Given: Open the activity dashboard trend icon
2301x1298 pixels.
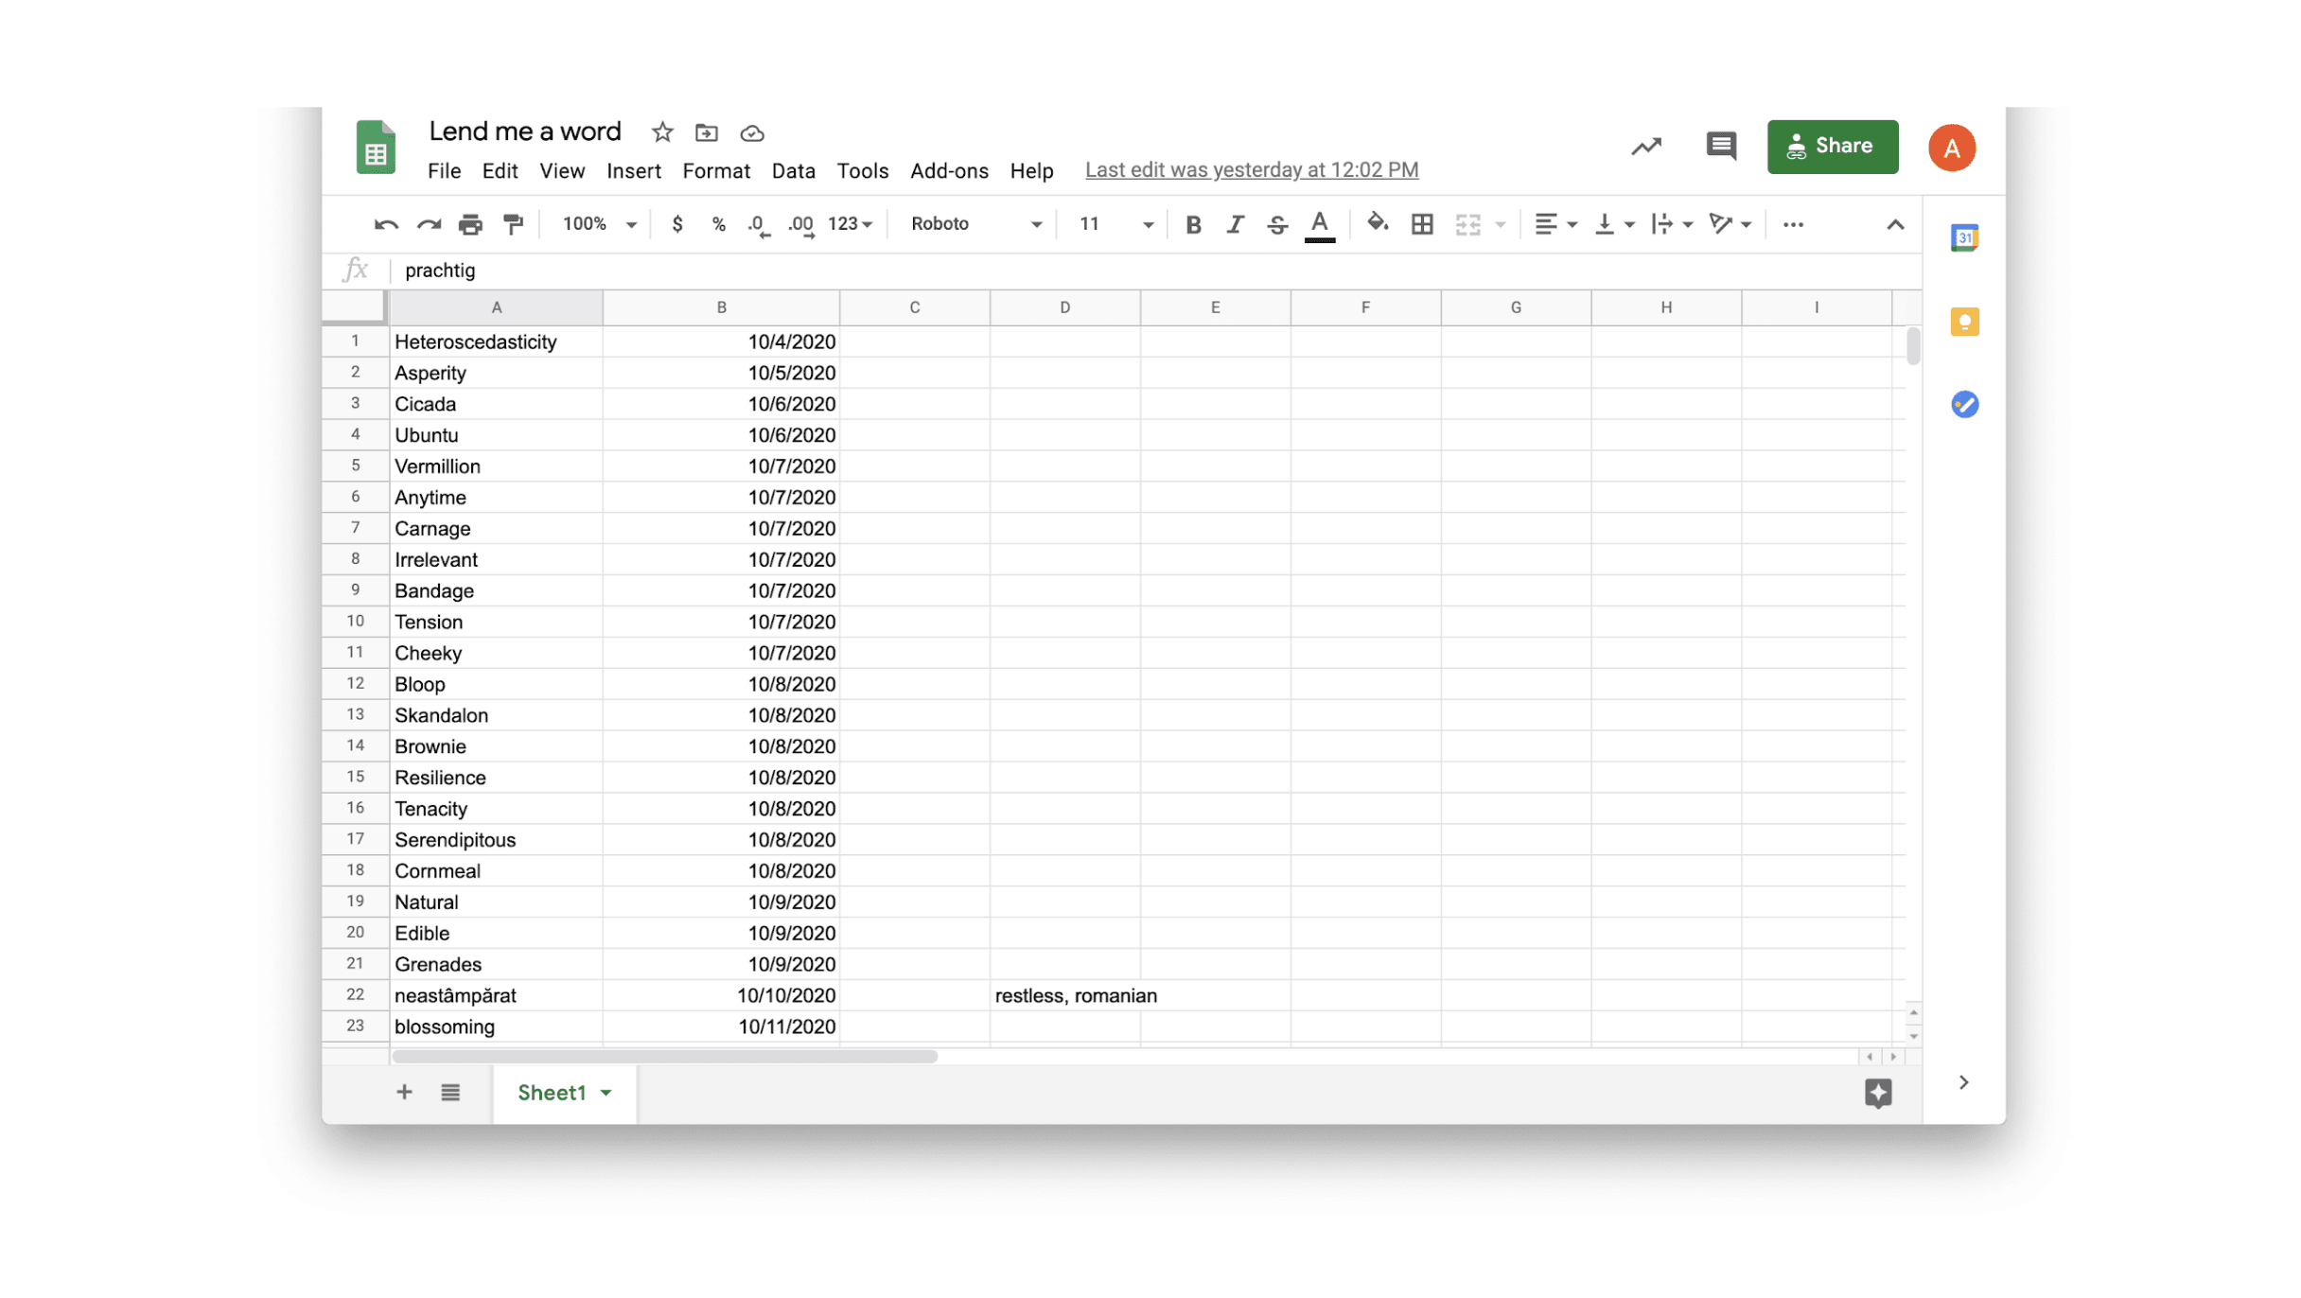Looking at the screenshot, I should (x=1646, y=147).
